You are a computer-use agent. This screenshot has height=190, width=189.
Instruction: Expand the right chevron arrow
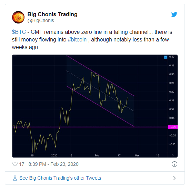(x=175, y=178)
